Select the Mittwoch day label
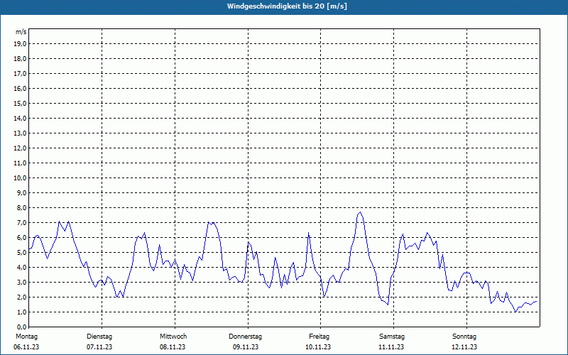 point(173,336)
